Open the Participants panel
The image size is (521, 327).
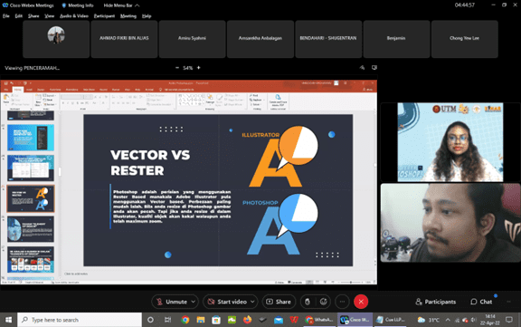click(436, 302)
